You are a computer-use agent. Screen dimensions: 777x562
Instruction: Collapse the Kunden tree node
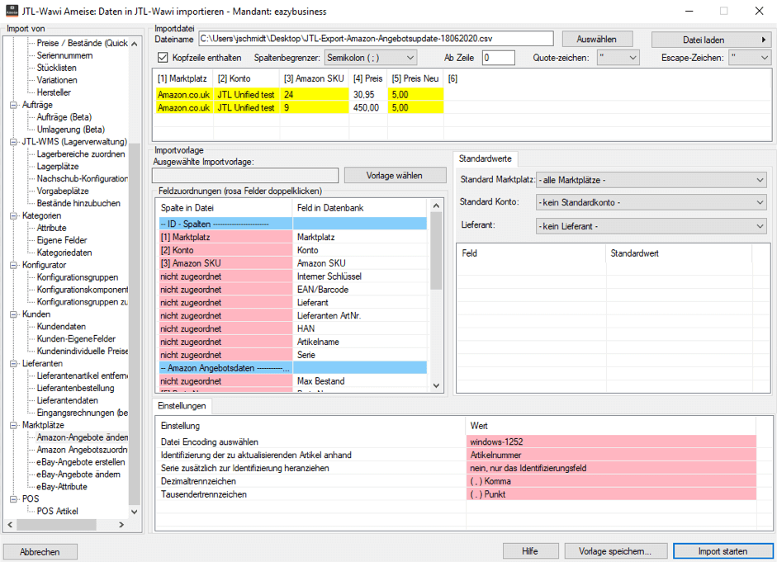pos(13,314)
